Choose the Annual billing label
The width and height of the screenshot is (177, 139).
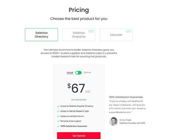coord(70,73)
